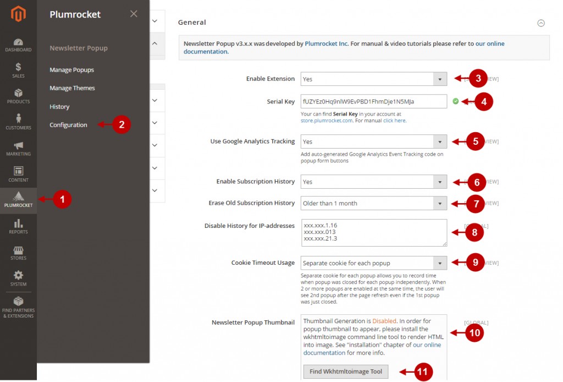Open the Dashboard from the sidebar
The height and width of the screenshot is (382, 563).
(18, 46)
